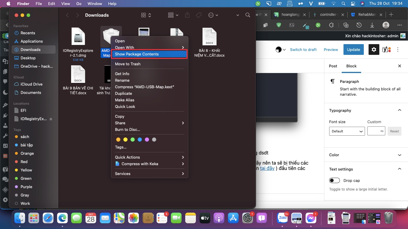The height and width of the screenshot is (229, 408).
Task: Click the Switch to draft link
Action: 303,50
